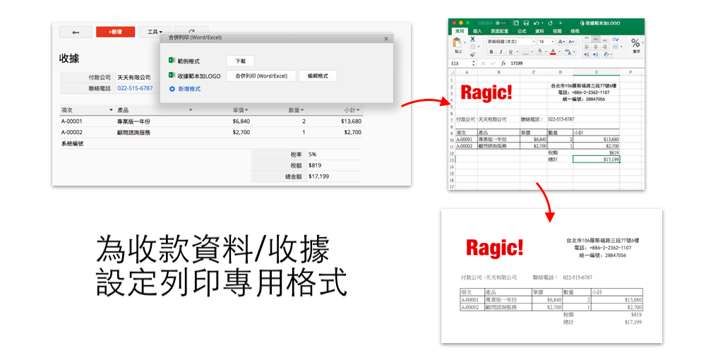This screenshot has width=706, height=353.
Task: Toggle top vertical alignment in Excel
Action: click(x=587, y=39)
